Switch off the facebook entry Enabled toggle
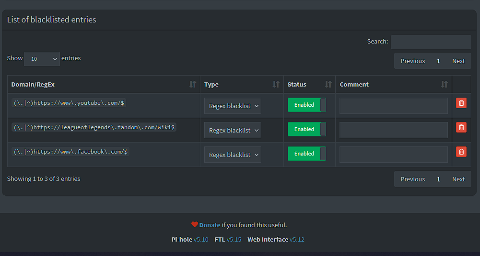This screenshot has width=480, height=256. [x=306, y=154]
